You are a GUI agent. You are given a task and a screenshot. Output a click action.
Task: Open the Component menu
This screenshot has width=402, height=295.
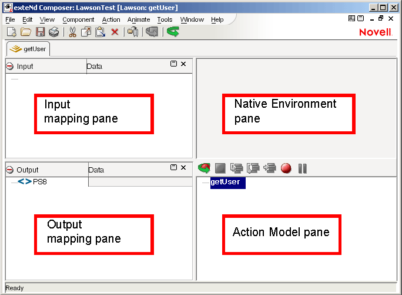pos(78,19)
